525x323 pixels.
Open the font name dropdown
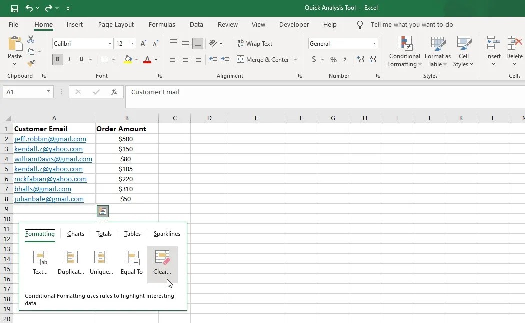[110, 43]
